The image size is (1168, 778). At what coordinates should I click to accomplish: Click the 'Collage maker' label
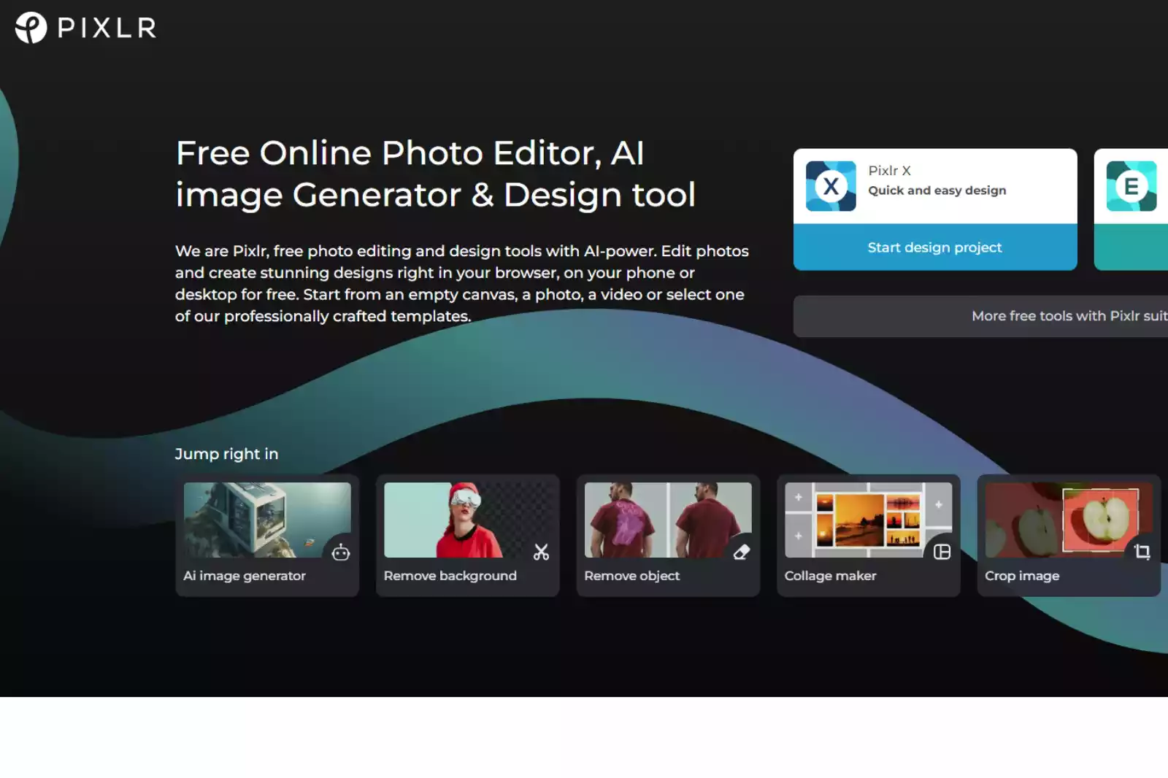[x=831, y=576]
